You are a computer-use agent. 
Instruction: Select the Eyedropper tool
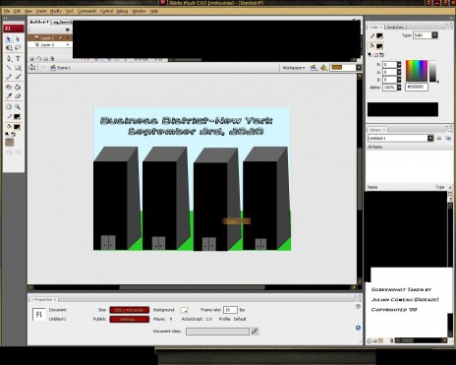point(9,96)
